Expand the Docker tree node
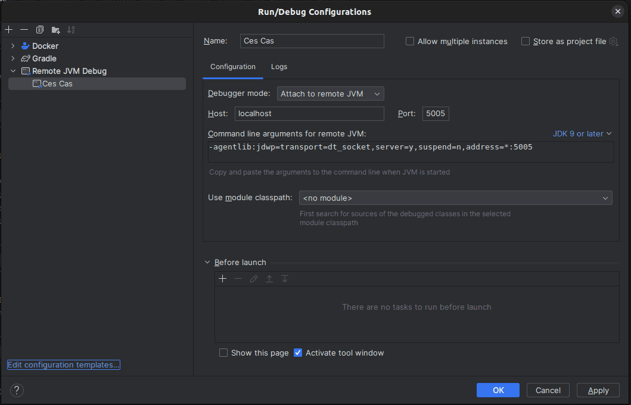This screenshot has height=405, width=631. (x=13, y=46)
